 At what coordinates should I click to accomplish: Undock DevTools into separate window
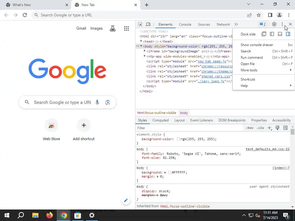coord(264,34)
